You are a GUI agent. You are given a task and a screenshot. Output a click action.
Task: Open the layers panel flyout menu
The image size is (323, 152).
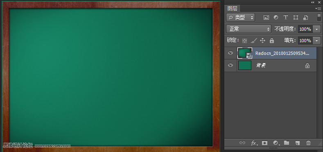coord(318,8)
